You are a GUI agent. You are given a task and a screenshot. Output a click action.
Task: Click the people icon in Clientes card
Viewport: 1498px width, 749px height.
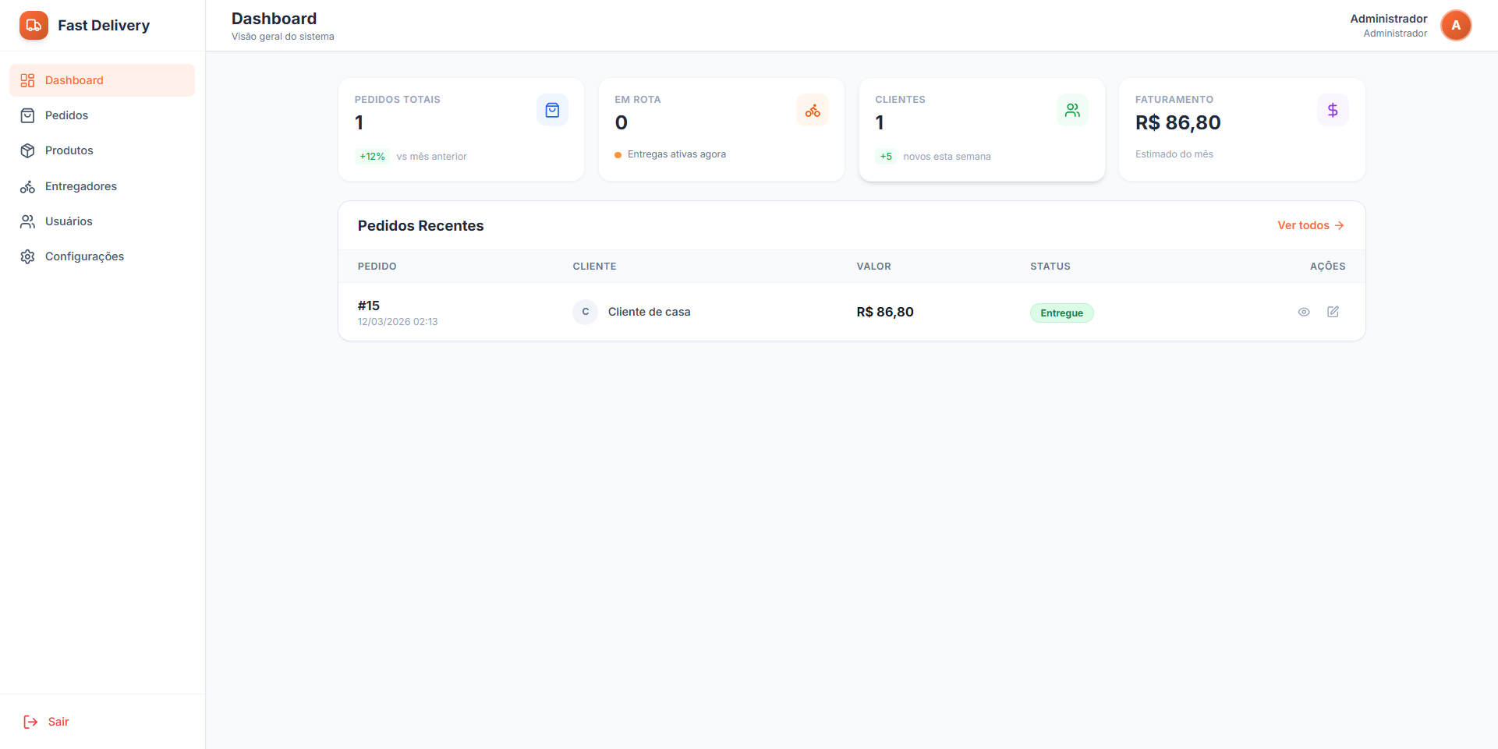click(x=1072, y=111)
